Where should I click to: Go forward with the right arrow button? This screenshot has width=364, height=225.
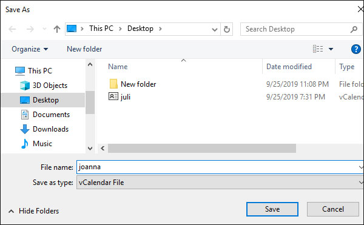click(x=30, y=29)
